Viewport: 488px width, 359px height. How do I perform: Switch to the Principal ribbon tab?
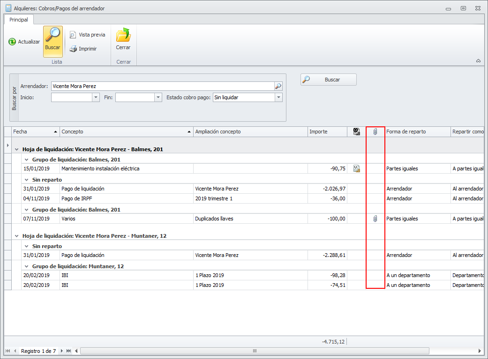[x=19, y=20]
